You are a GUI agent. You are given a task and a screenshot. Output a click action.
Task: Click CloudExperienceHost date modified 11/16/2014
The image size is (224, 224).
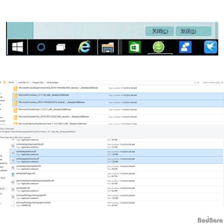122,88
